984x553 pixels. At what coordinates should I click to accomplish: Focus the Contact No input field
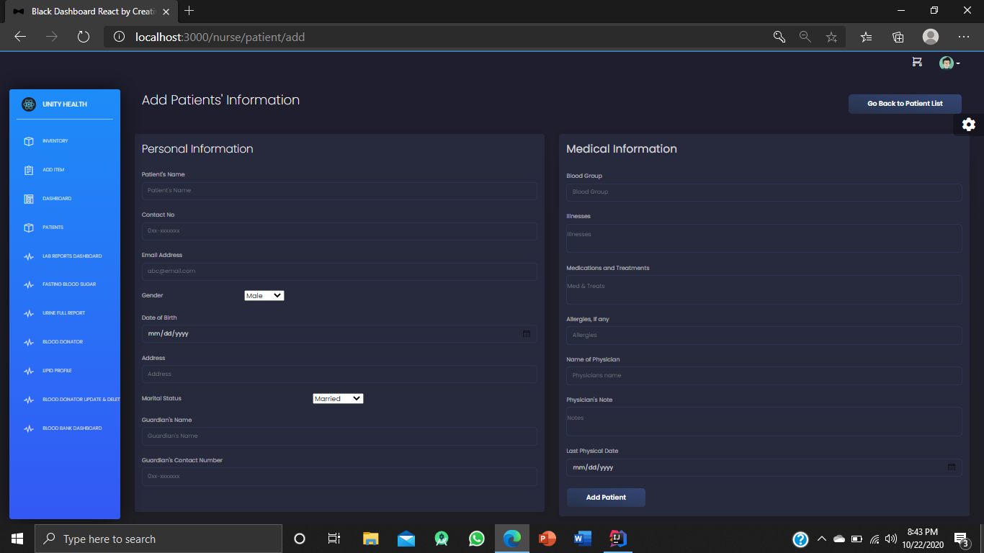339,231
